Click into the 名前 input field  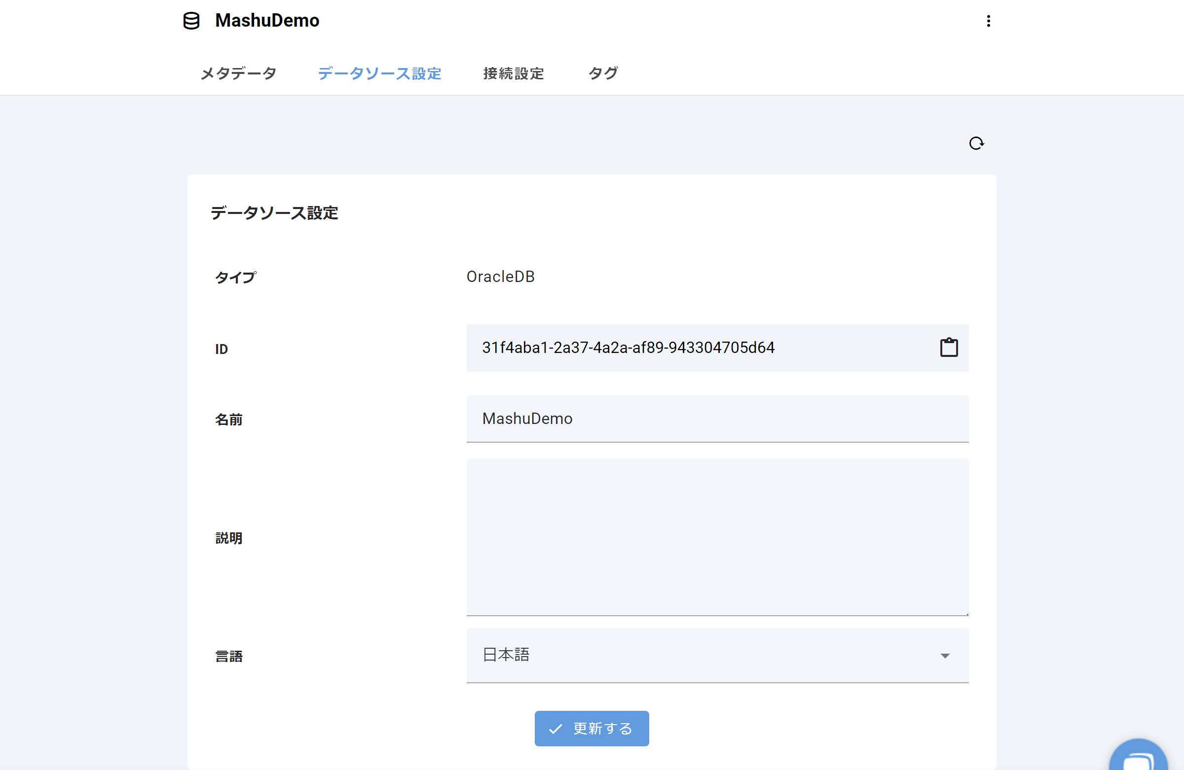coord(716,419)
